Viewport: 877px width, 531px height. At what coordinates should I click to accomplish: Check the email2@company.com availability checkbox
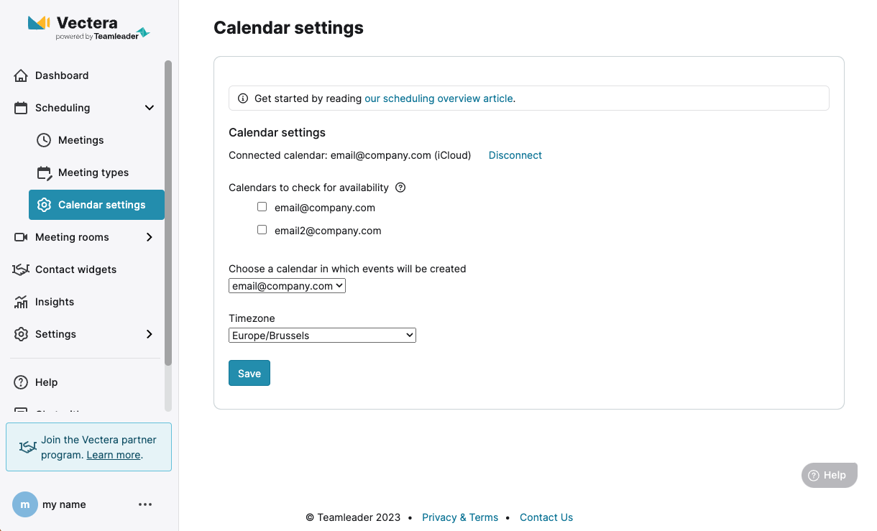click(x=262, y=230)
